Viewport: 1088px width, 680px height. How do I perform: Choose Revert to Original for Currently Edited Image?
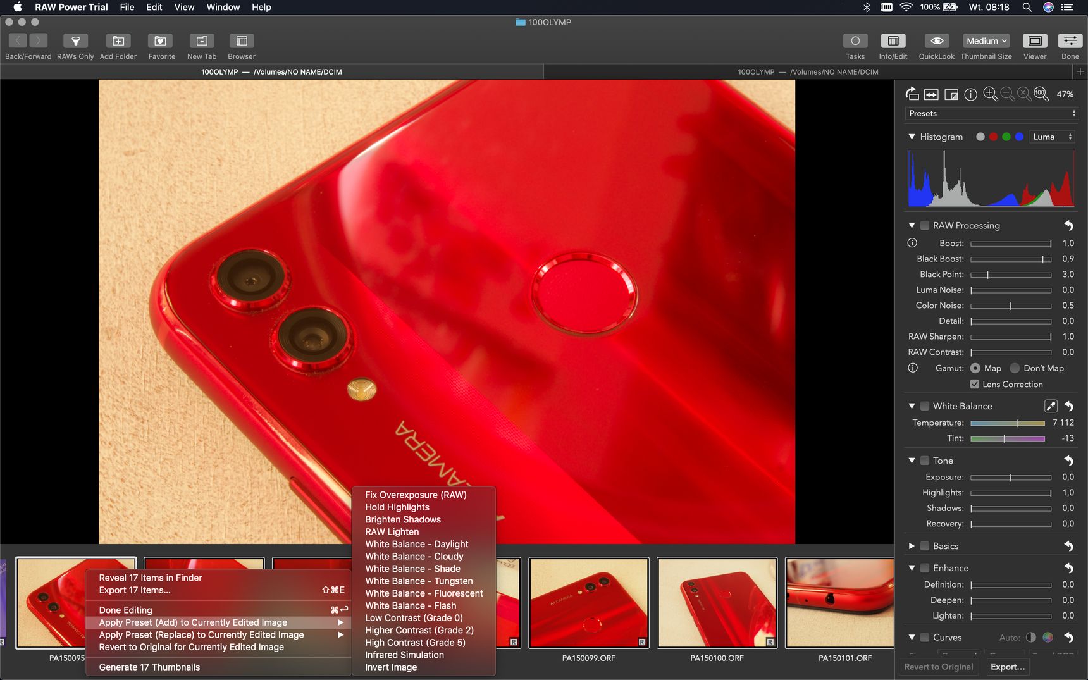tap(218, 647)
